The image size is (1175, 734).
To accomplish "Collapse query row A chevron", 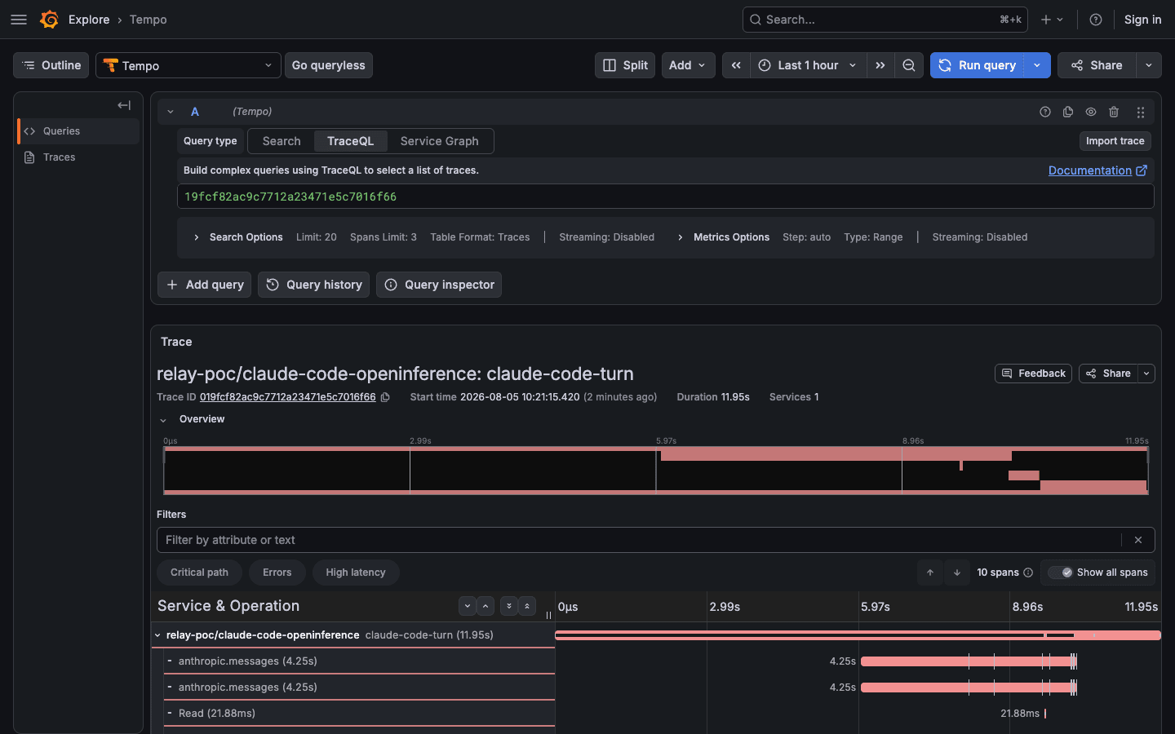I will tap(171, 112).
